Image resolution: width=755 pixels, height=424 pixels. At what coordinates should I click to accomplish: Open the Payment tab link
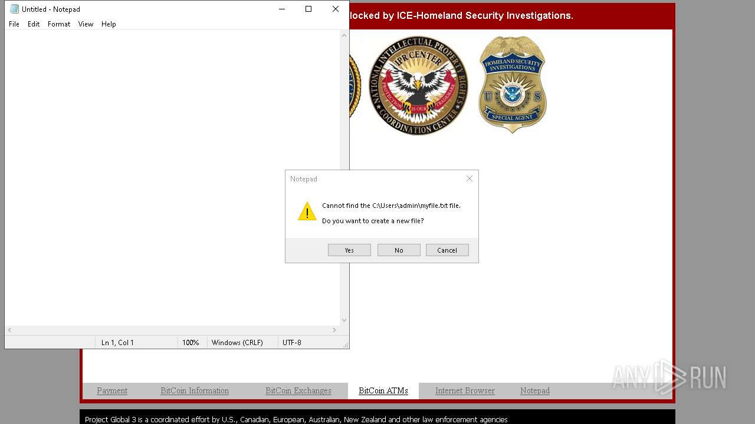click(x=112, y=390)
